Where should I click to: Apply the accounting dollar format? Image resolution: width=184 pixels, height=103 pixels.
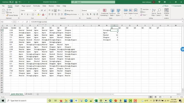click(x=83, y=14)
